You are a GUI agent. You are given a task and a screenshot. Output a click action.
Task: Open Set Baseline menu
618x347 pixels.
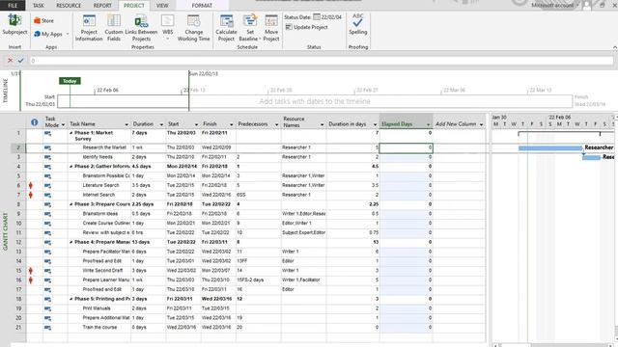pyautogui.click(x=250, y=28)
